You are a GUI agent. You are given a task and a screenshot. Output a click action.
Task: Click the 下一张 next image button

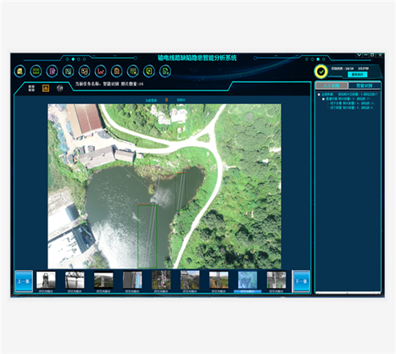pyautogui.click(x=301, y=281)
